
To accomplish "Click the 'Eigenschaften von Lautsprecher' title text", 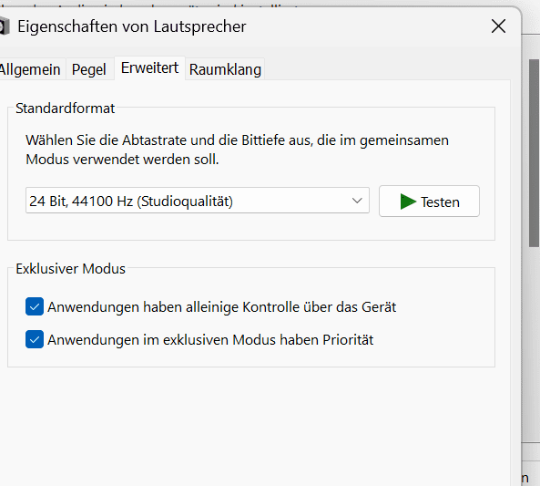I will point(132,26).
